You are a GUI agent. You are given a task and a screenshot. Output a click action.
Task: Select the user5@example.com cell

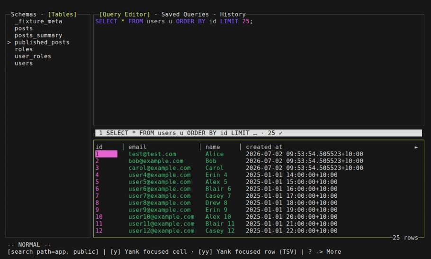160,182
